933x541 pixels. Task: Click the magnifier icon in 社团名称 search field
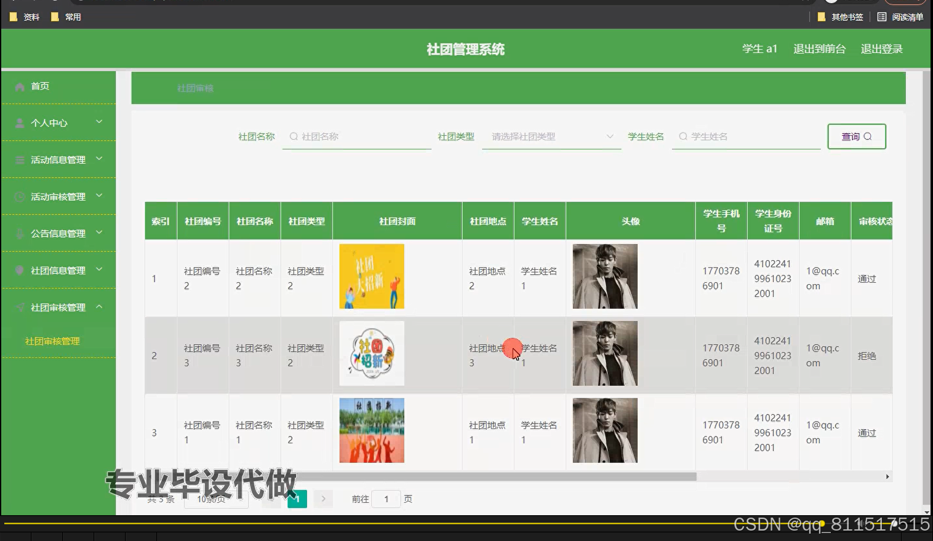(x=294, y=136)
